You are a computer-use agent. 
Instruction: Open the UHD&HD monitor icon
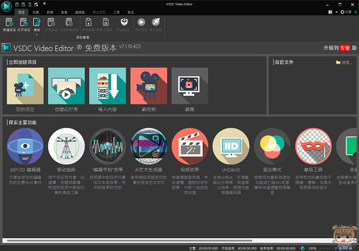coord(231,147)
